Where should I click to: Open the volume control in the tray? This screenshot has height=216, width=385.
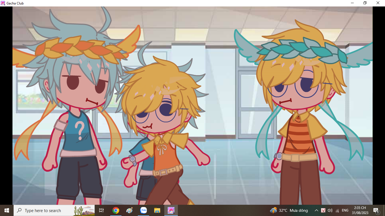330,210
